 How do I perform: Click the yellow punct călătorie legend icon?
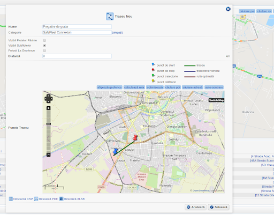153,81
